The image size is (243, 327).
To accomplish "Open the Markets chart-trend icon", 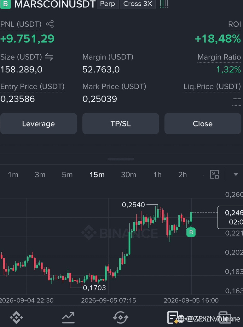I will tap(68, 318).
